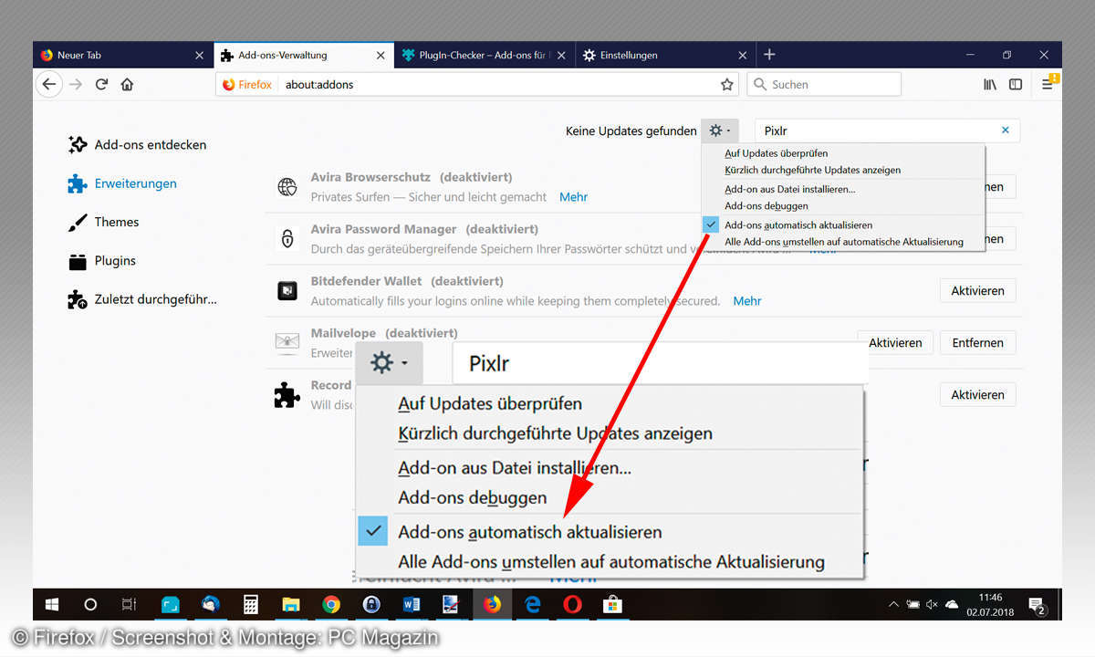Click the Record add-on puzzle piece icon

coord(287,395)
